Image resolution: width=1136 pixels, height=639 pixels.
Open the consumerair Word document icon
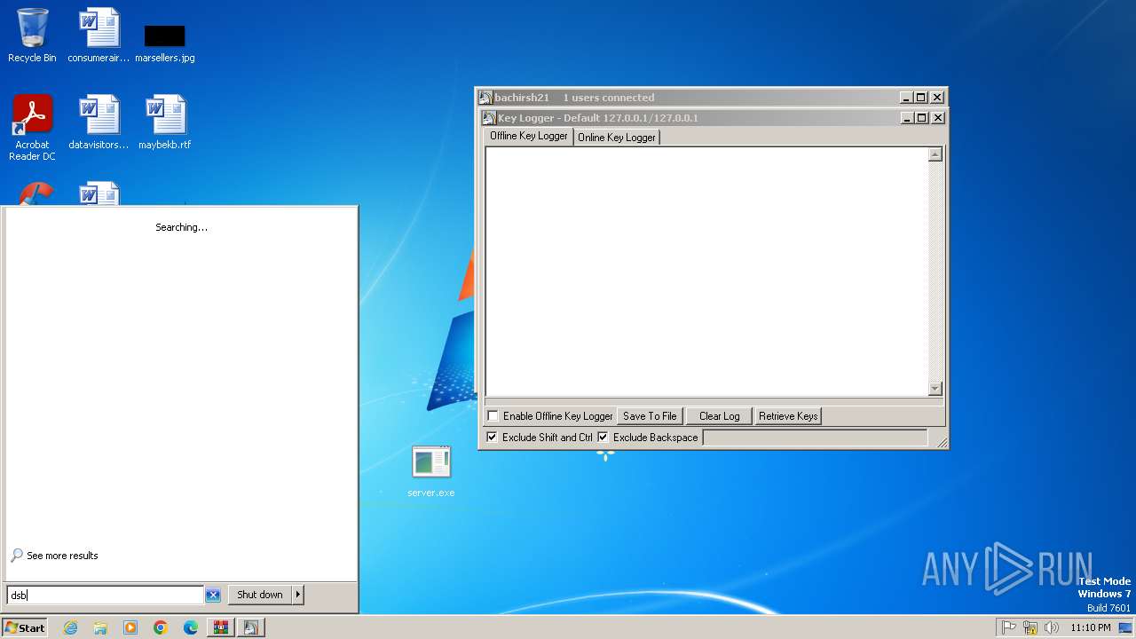tap(99, 35)
